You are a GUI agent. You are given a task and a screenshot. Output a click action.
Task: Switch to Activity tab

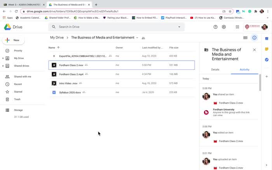244,69
